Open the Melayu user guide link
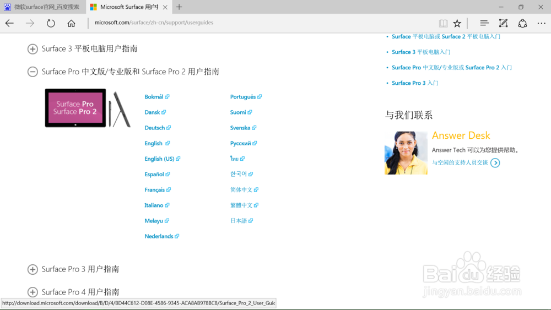The image size is (551, 310). (x=156, y=221)
